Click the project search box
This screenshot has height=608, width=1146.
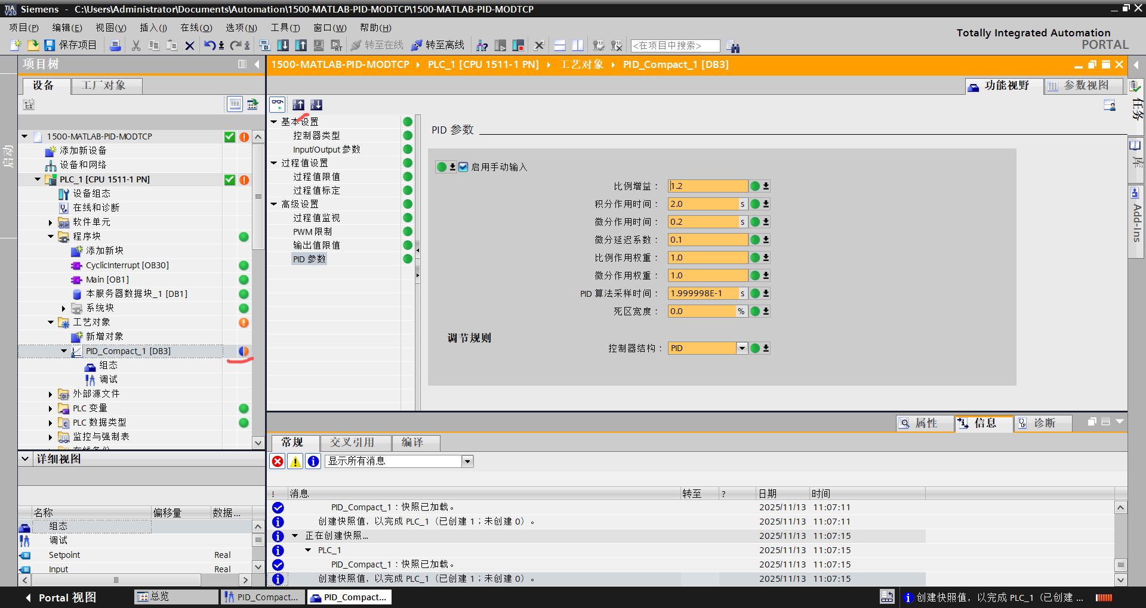[x=676, y=46]
